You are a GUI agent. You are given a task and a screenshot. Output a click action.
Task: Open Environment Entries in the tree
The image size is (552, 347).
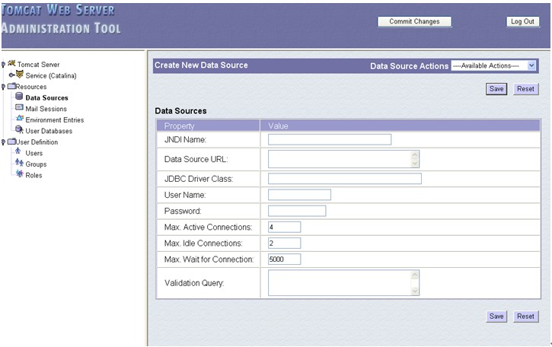point(55,120)
